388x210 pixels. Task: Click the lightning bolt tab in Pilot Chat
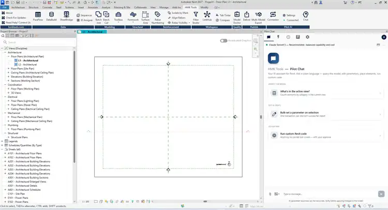click(x=278, y=37)
